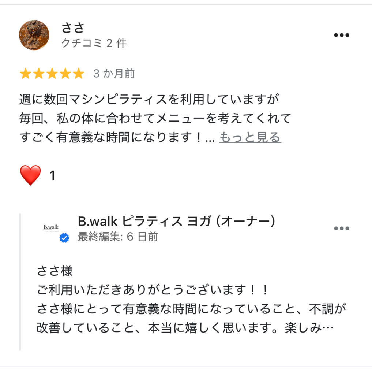Click the red heart reaction icon
Viewport: 372px width, 375px height.
click(x=30, y=175)
